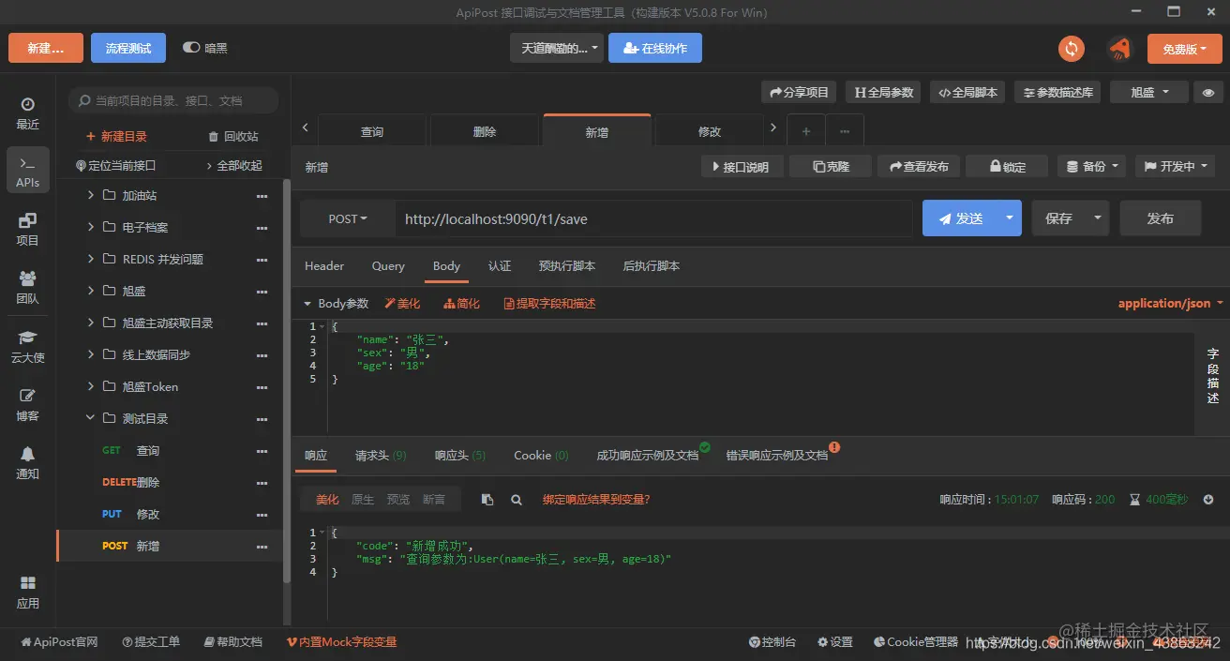Open the tab overflow ellipsis menu
1230x661 pixels.
point(845,131)
